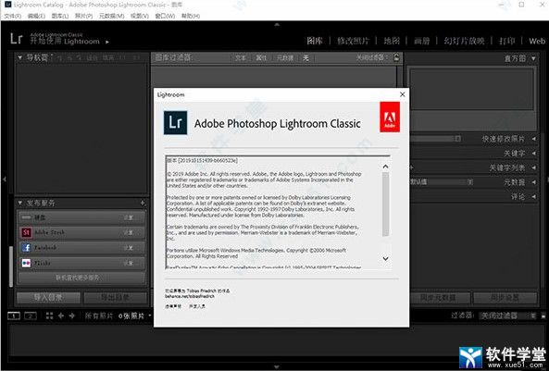Open the 默认值 metadata preset dropdown
The width and height of the screenshot is (549, 371).
pos(442,182)
